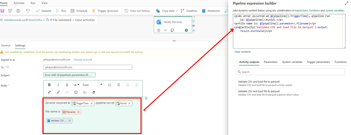Remove the Validate CSV token
Image resolution: width=351 pixels, height=135 pixels.
coord(70,121)
